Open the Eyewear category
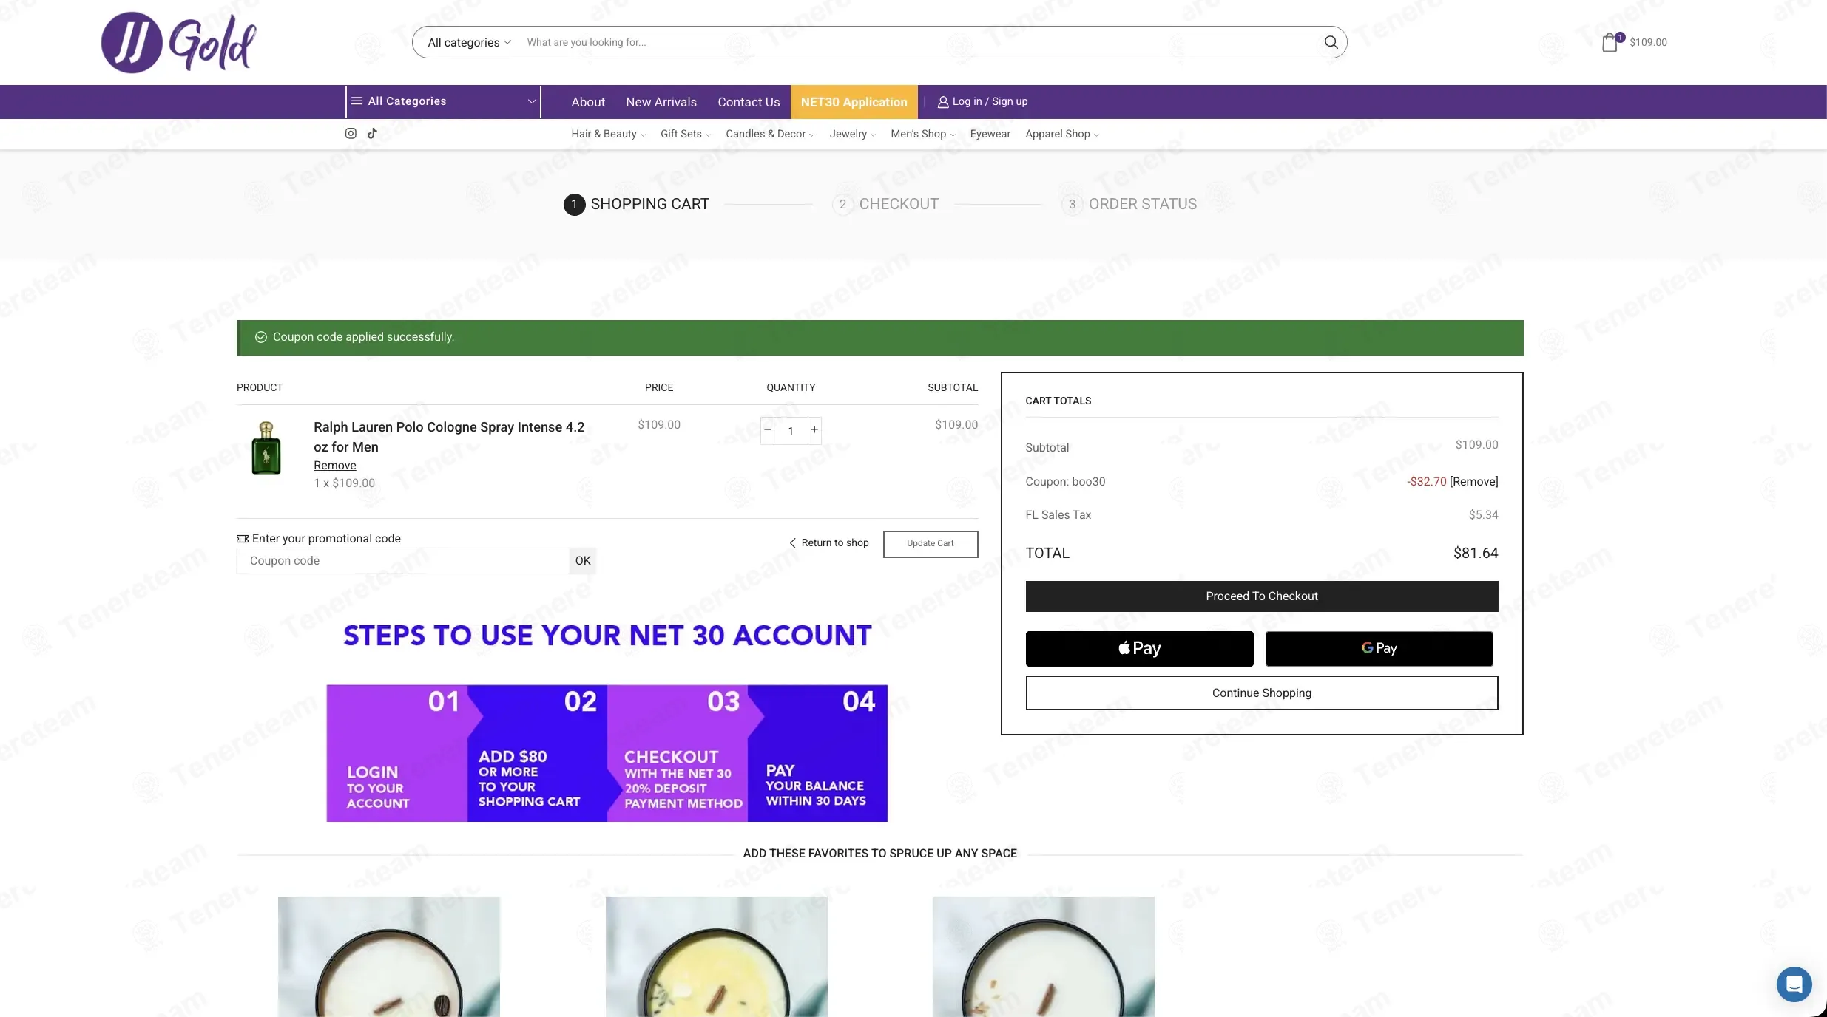This screenshot has height=1017, width=1827. (x=990, y=134)
